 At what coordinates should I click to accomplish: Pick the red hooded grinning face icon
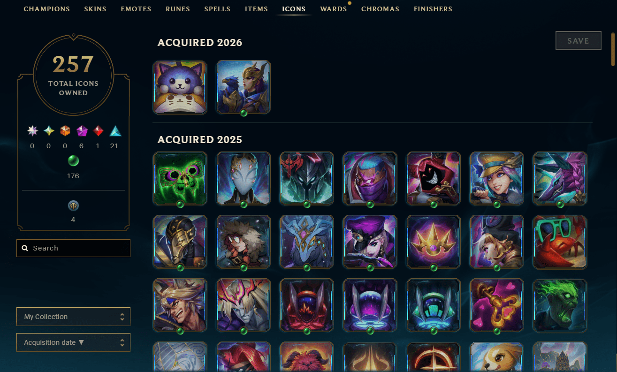point(434,179)
